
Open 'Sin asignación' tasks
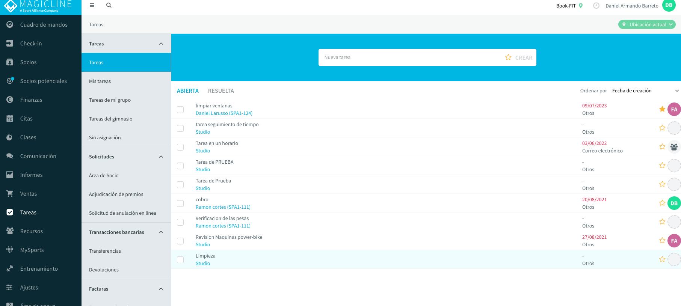coord(126,137)
